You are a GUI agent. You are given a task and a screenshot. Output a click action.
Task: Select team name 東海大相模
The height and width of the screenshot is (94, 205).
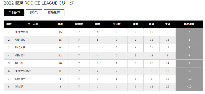pos(22,32)
